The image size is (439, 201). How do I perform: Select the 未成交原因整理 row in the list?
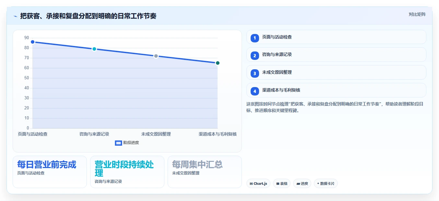(x=336, y=73)
